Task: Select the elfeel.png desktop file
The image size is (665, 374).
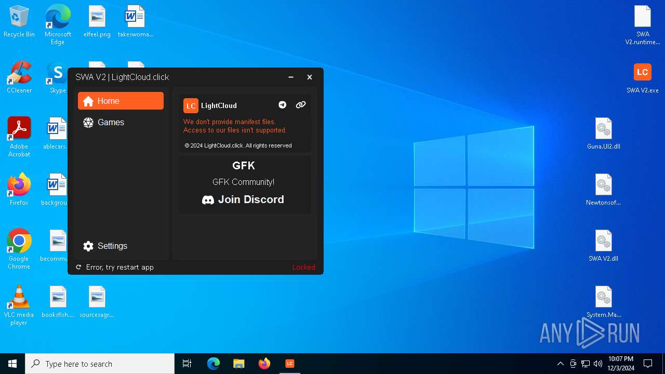Action: point(97,22)
